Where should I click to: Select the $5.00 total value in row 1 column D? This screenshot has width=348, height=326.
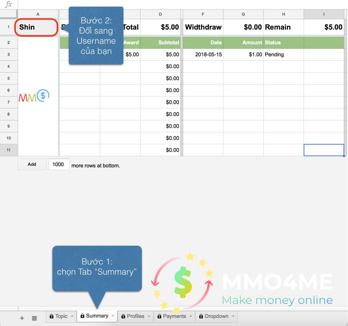pos(160,27)
